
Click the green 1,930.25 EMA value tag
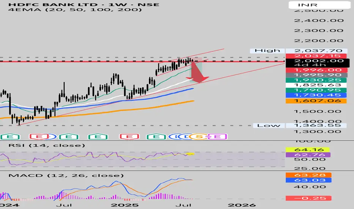pyautogui.click(x=316, y=80)
